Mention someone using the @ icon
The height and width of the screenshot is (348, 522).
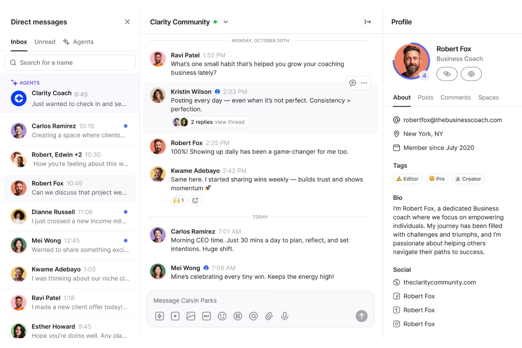pos(253,316)
